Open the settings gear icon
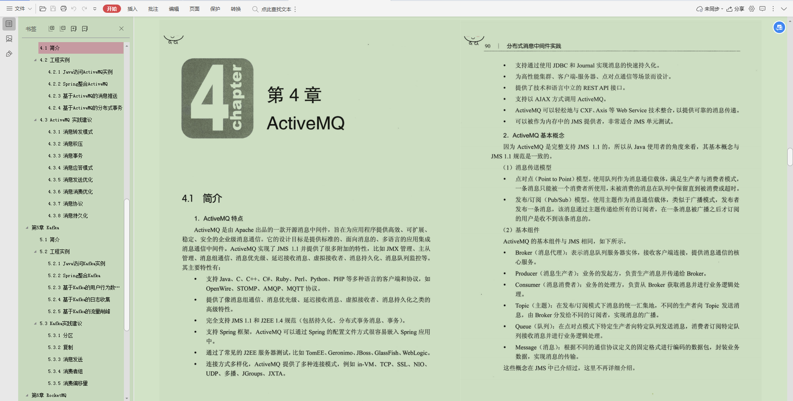 point(752,9)
